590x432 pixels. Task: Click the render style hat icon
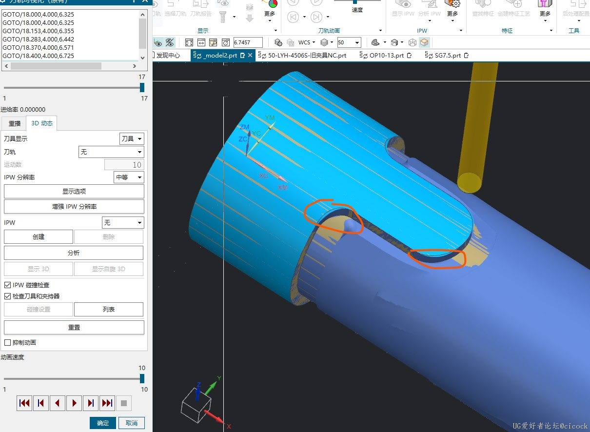375,42
